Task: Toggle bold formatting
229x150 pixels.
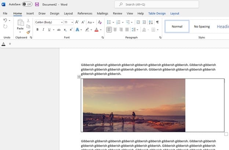Action: coord(37,30)
